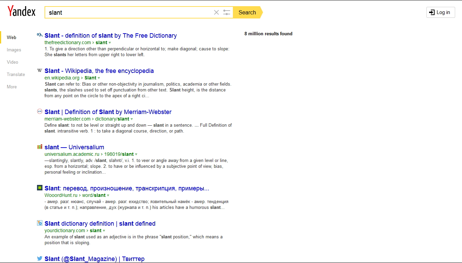Open 'Slant - Wikipedia, the free encyclopedia' result
Image resolution: width=462 pixels, height=263 pixels.
(99, 71)
